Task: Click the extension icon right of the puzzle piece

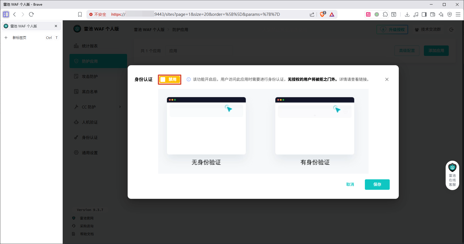Action: pyautogui.click(x=394, y=14)
